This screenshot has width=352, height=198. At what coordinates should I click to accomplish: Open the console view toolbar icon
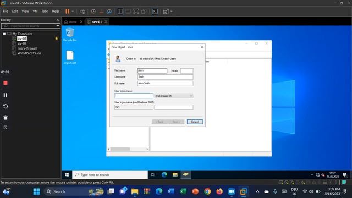click(x=155, y=11)
